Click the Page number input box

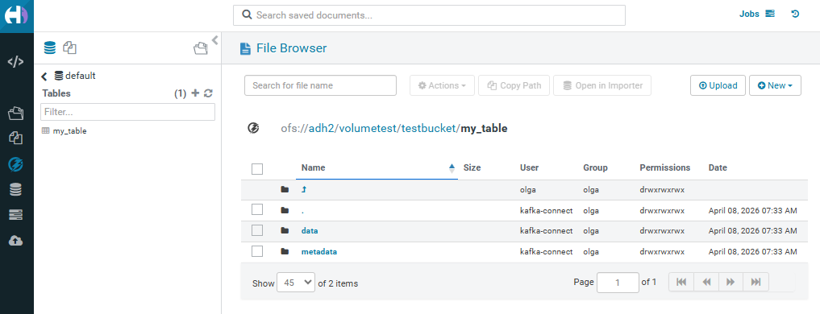[618, 282]
